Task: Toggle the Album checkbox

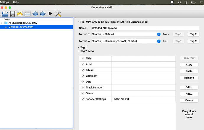Action: tap(83, 70)
